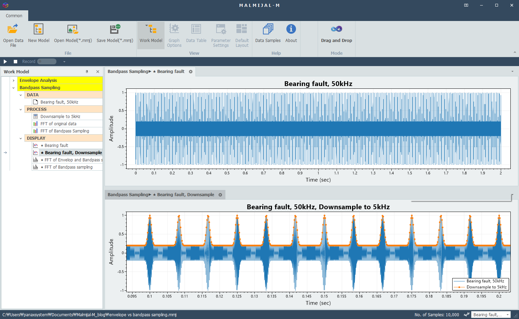519x319 pixels.
Task: Open the tab list dropdown arrow
Action: pyautogui.click(x=512, y=72)
